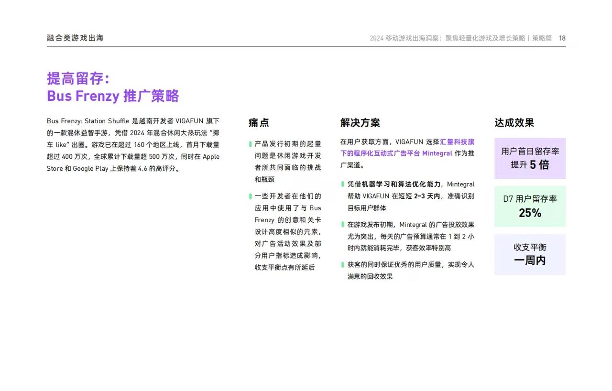Select the purple heading 提高留存:

[78, 78]
